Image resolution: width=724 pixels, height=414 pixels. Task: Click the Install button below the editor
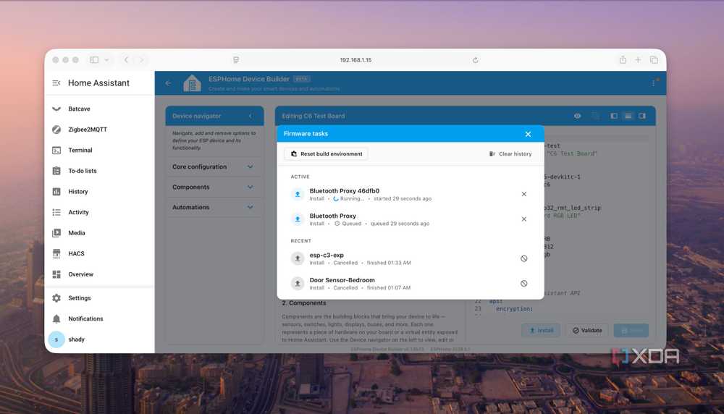click(541, 331)
